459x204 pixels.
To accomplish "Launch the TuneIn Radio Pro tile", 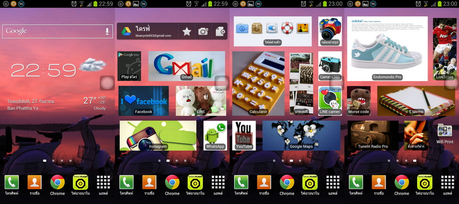I will pos(373,136).
